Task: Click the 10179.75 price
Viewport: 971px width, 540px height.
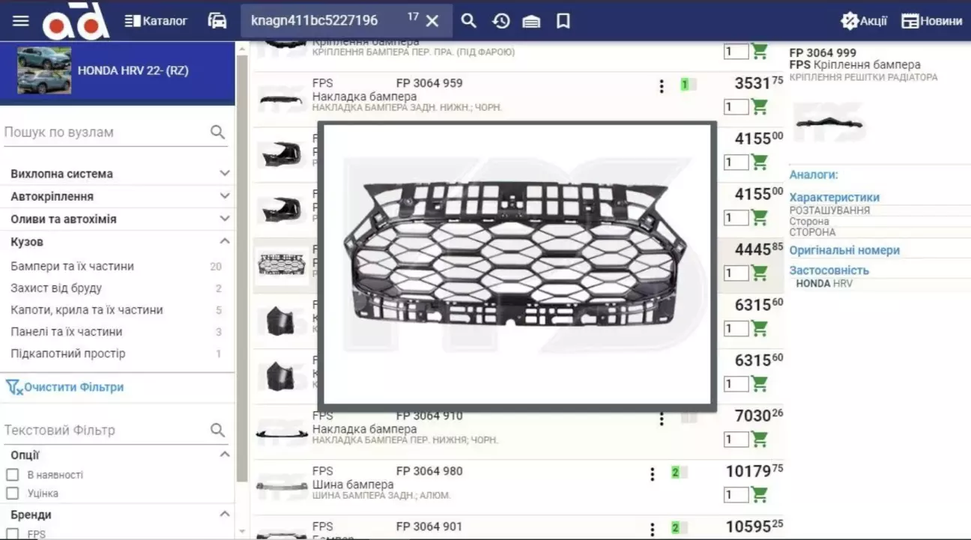Action: click(754, 471)
